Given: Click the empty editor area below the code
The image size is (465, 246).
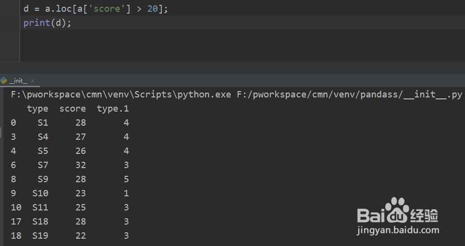Looking at the screenshot, I should click(x=220, y=46).
